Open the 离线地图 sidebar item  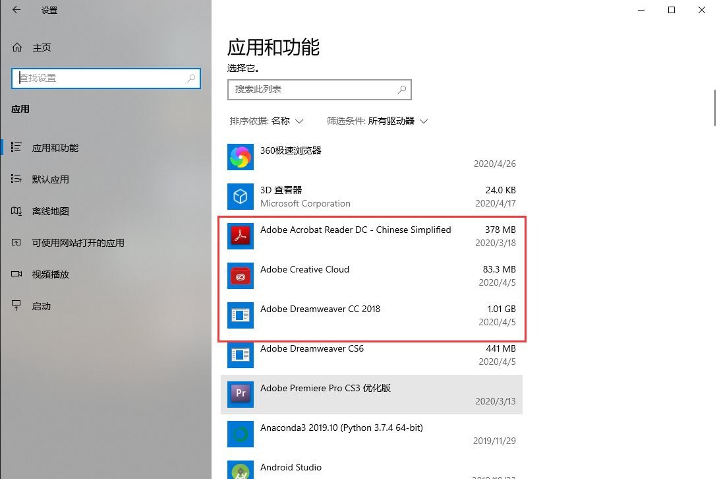pos(106,211)
